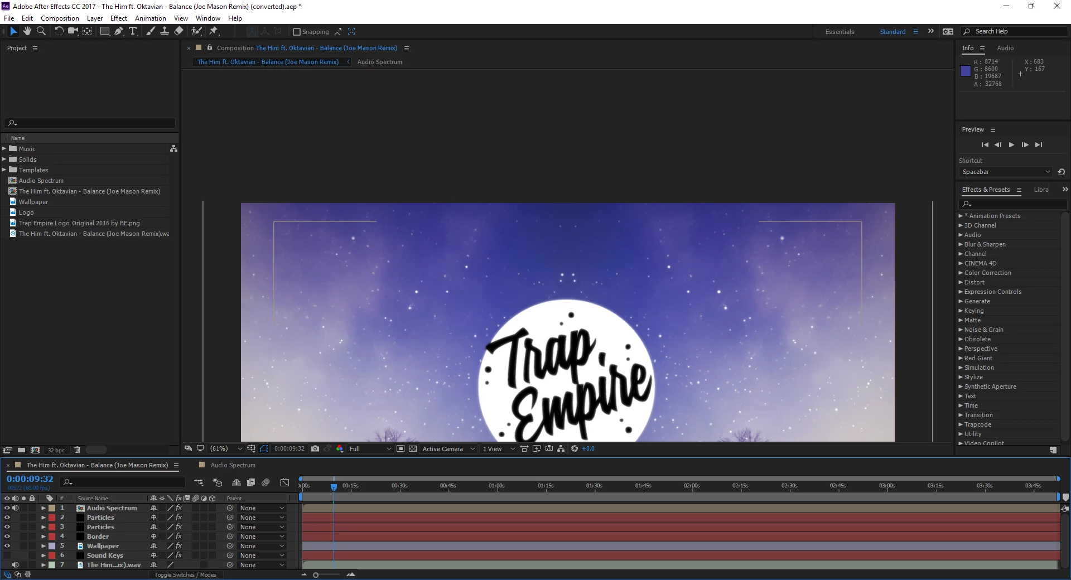Select the Eraser tool
Viewport: 1071px width, 580px height.
(x=178, y=31)
